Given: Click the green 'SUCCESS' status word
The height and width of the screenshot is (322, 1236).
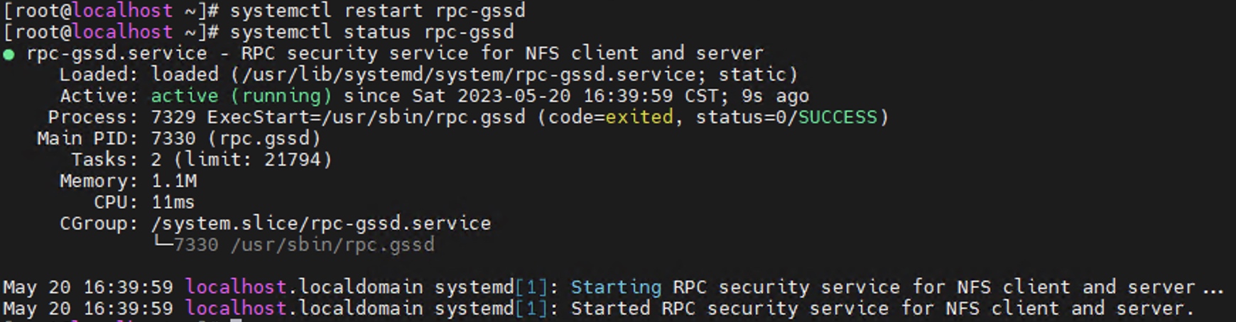Looking at the screenshot, I should pyautogui.click(x=837, y=117).
